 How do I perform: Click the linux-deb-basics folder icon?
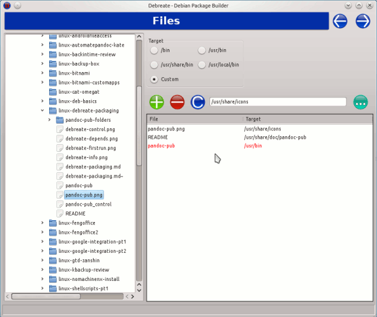click(x=52, y=101)
